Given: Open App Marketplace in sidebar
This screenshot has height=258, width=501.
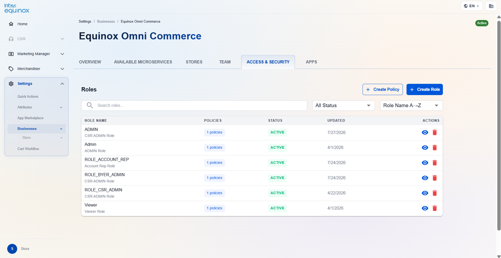Looking at the screenshot, I should [x=30, y=118].
